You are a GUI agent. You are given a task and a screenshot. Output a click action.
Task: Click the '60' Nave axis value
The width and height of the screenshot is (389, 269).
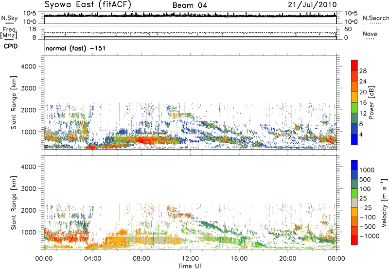point(348,29)
